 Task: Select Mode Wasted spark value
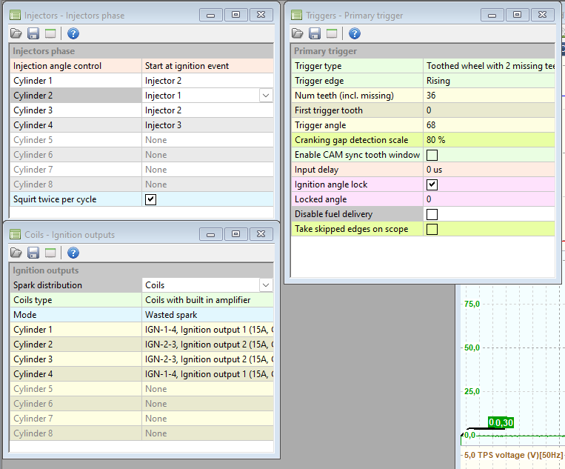click(207, 315)
